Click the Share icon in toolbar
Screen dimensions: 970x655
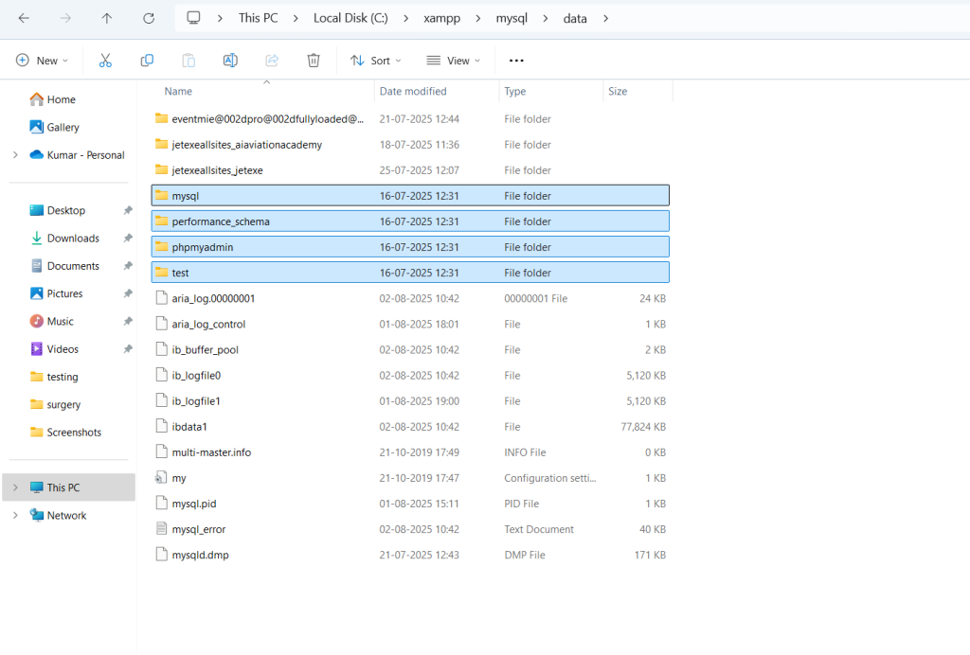click(272, 61)
